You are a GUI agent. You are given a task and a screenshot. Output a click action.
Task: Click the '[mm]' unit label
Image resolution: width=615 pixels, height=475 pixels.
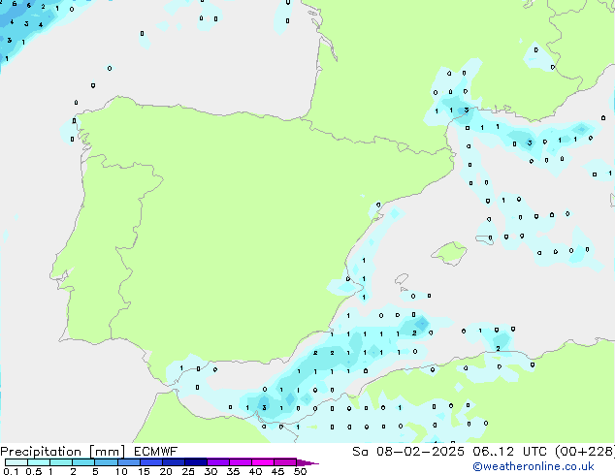107,452
